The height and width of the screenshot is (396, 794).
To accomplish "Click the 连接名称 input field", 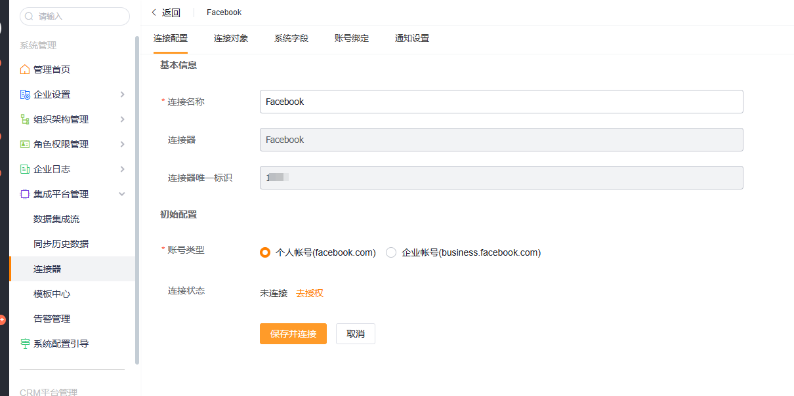I will click(x=501, y=102).
